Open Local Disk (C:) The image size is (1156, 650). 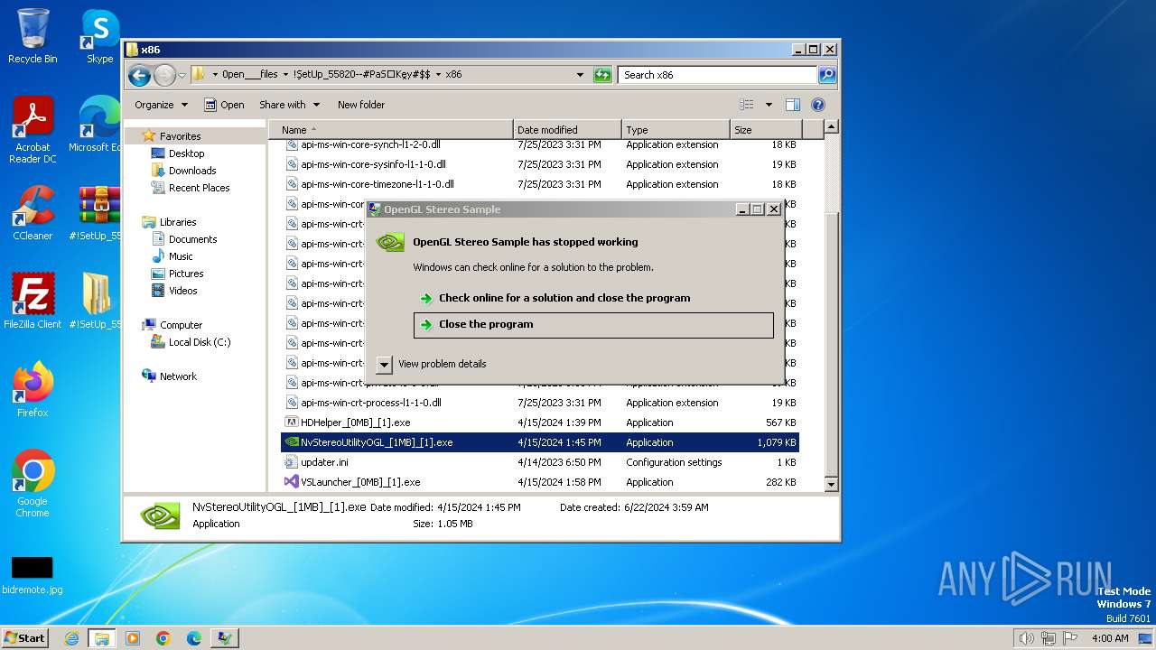[190, 342]
